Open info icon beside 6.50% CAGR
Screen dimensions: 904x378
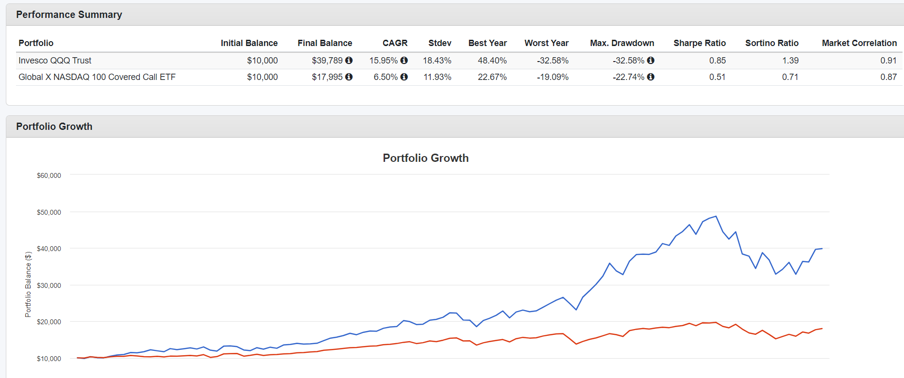click(x=404, y=77)
